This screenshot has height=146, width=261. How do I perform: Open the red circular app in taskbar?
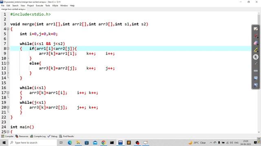pyautogui.click(x=137, y=142)
